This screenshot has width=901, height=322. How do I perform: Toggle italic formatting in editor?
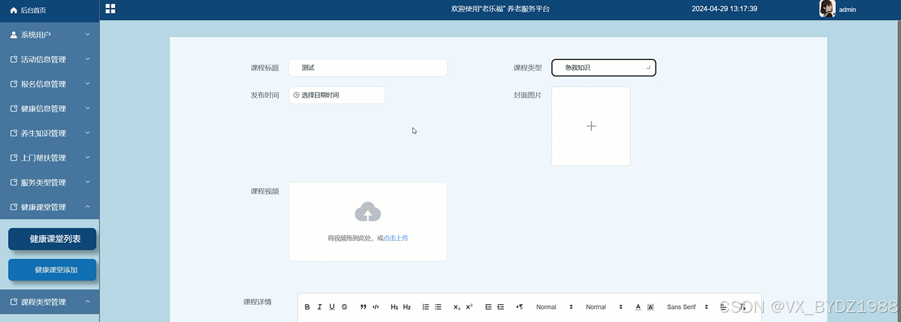click(320, 307)
